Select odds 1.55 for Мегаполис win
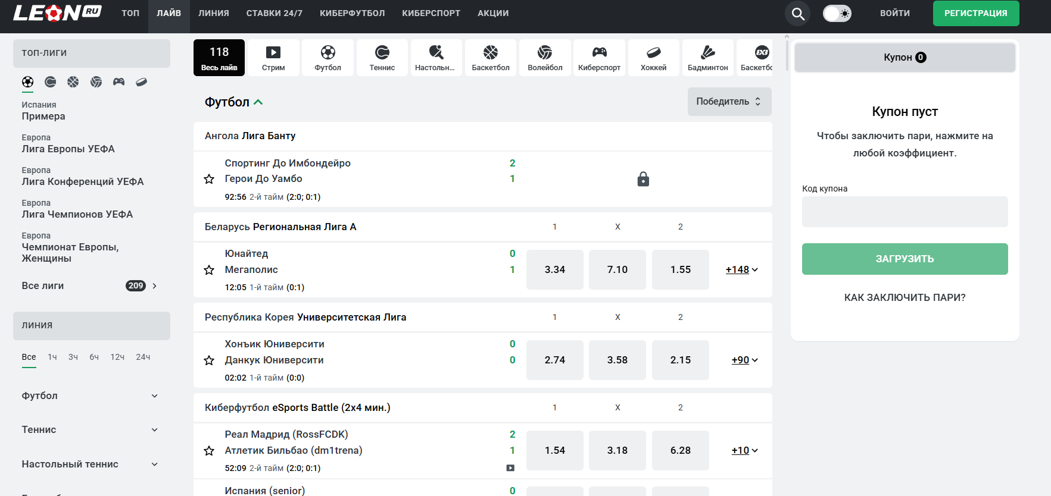The image size is (1051, 496). coord(681,270)
